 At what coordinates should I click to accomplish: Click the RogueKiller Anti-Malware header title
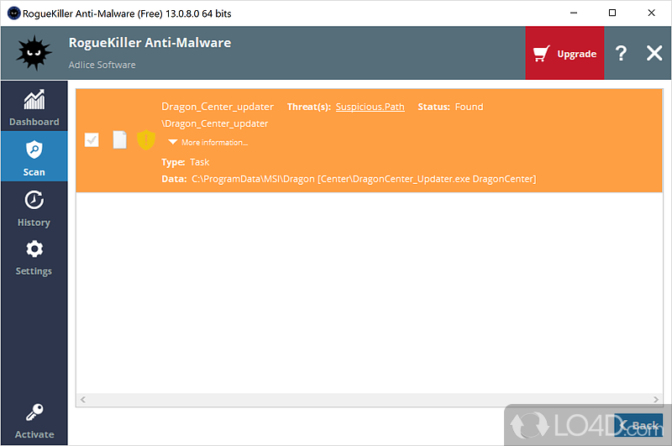150,42
